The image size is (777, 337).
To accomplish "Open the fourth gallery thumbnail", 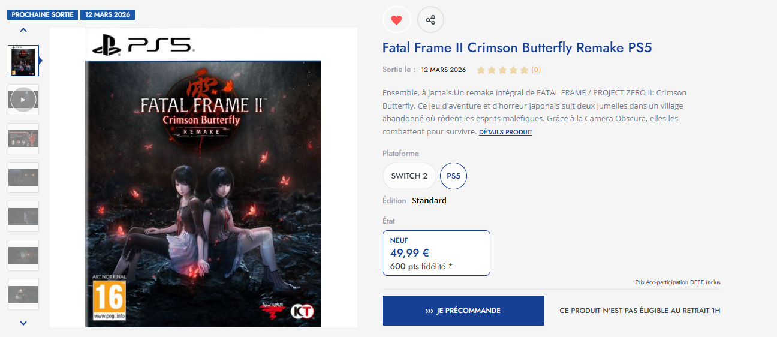I will pos(23,177).
